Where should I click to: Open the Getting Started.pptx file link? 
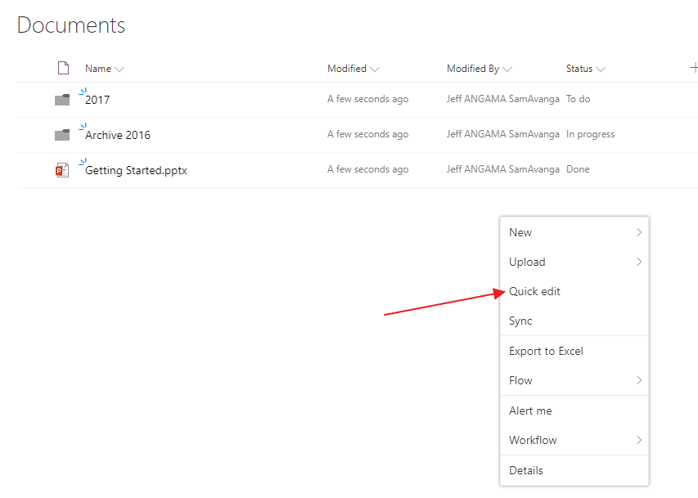(x=136, y=170)
